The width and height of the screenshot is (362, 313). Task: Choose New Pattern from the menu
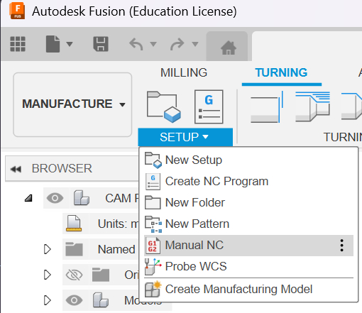248,224
